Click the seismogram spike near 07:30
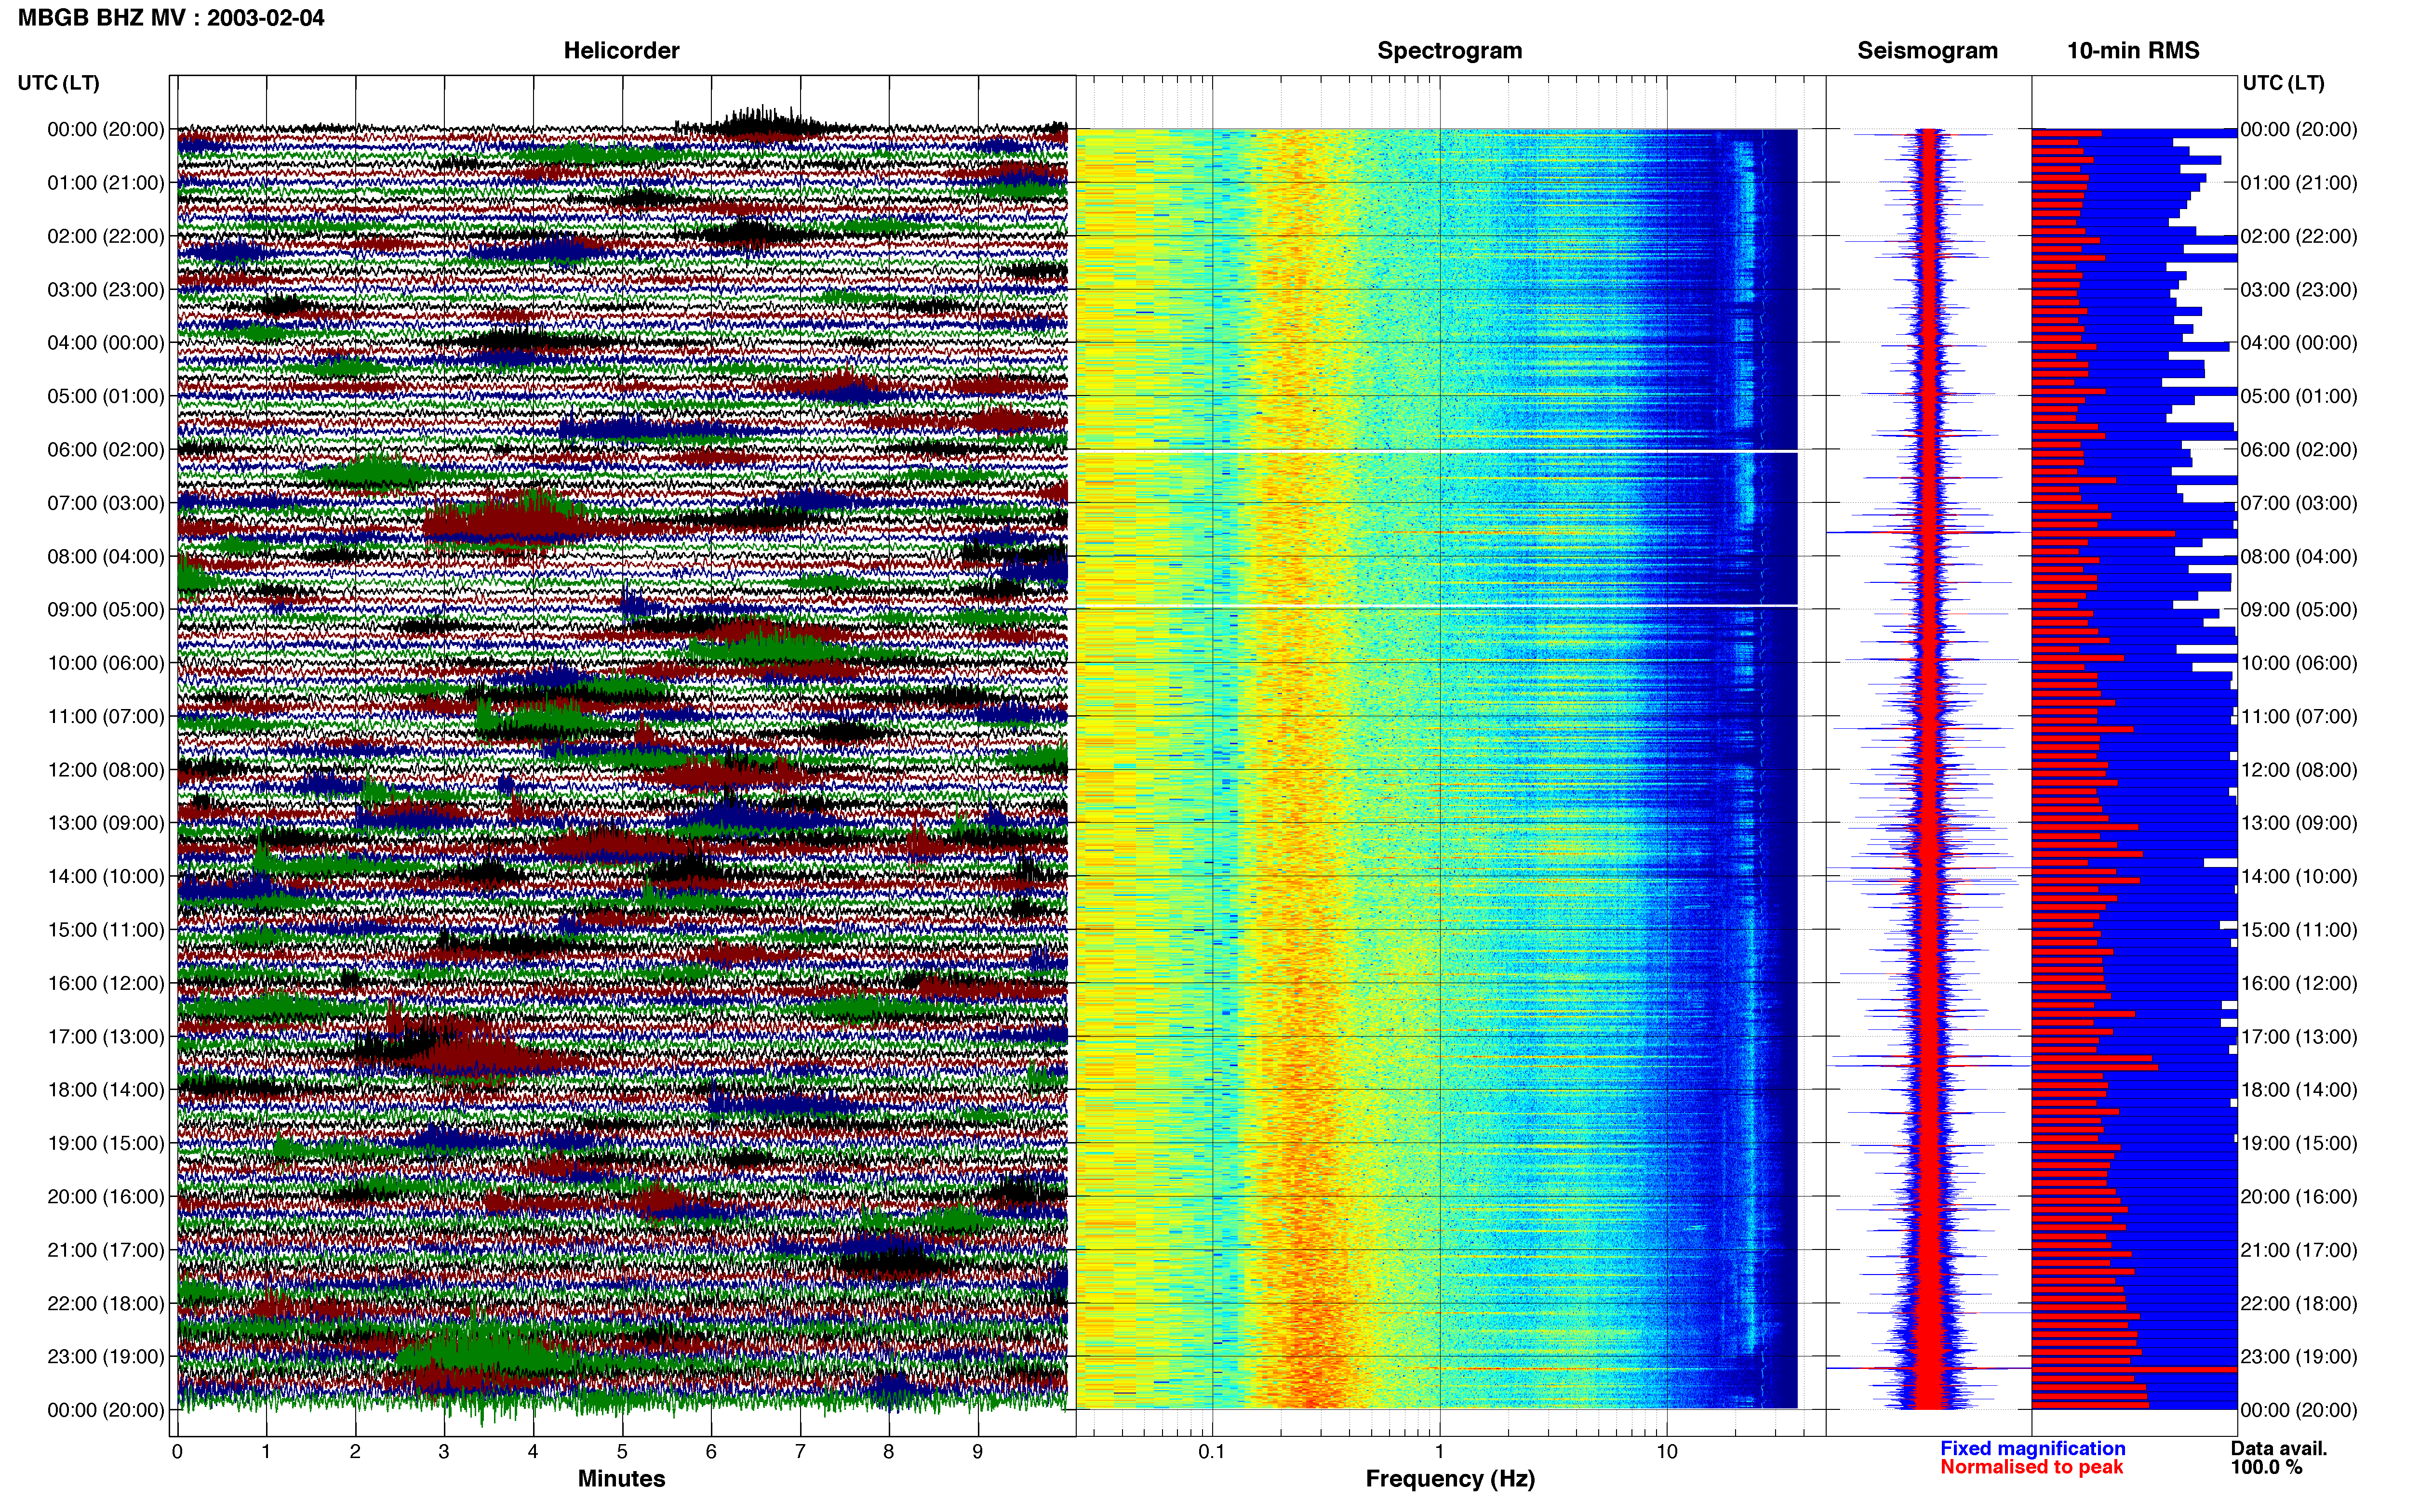Image resolution: width=2419 pixels, height=1512 pixels. click(1928, 533)
